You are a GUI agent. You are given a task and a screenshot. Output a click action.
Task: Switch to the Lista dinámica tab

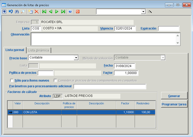pyautogui.click(x=38, y=50)
